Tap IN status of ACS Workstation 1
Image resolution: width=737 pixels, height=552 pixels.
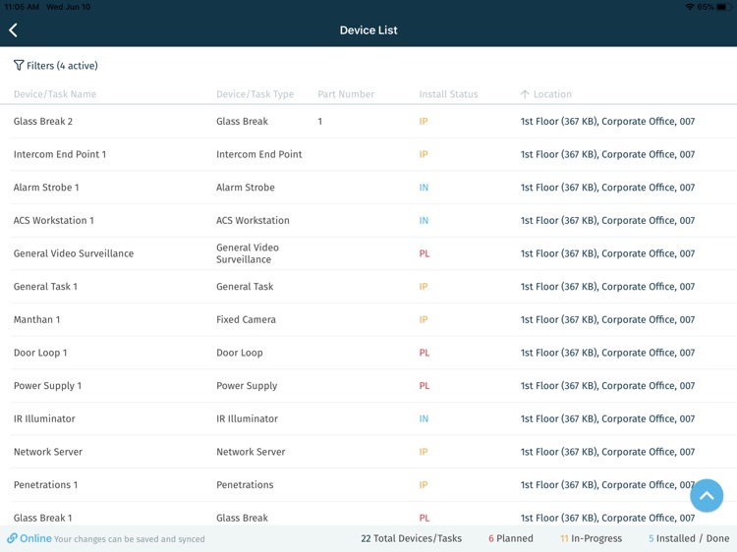424,220
